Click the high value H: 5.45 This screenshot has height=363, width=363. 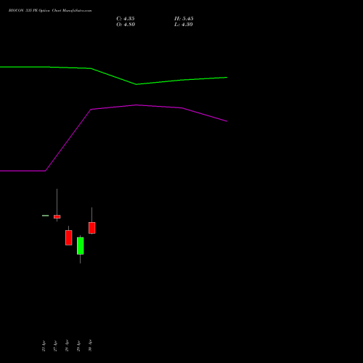click(184, 19)
